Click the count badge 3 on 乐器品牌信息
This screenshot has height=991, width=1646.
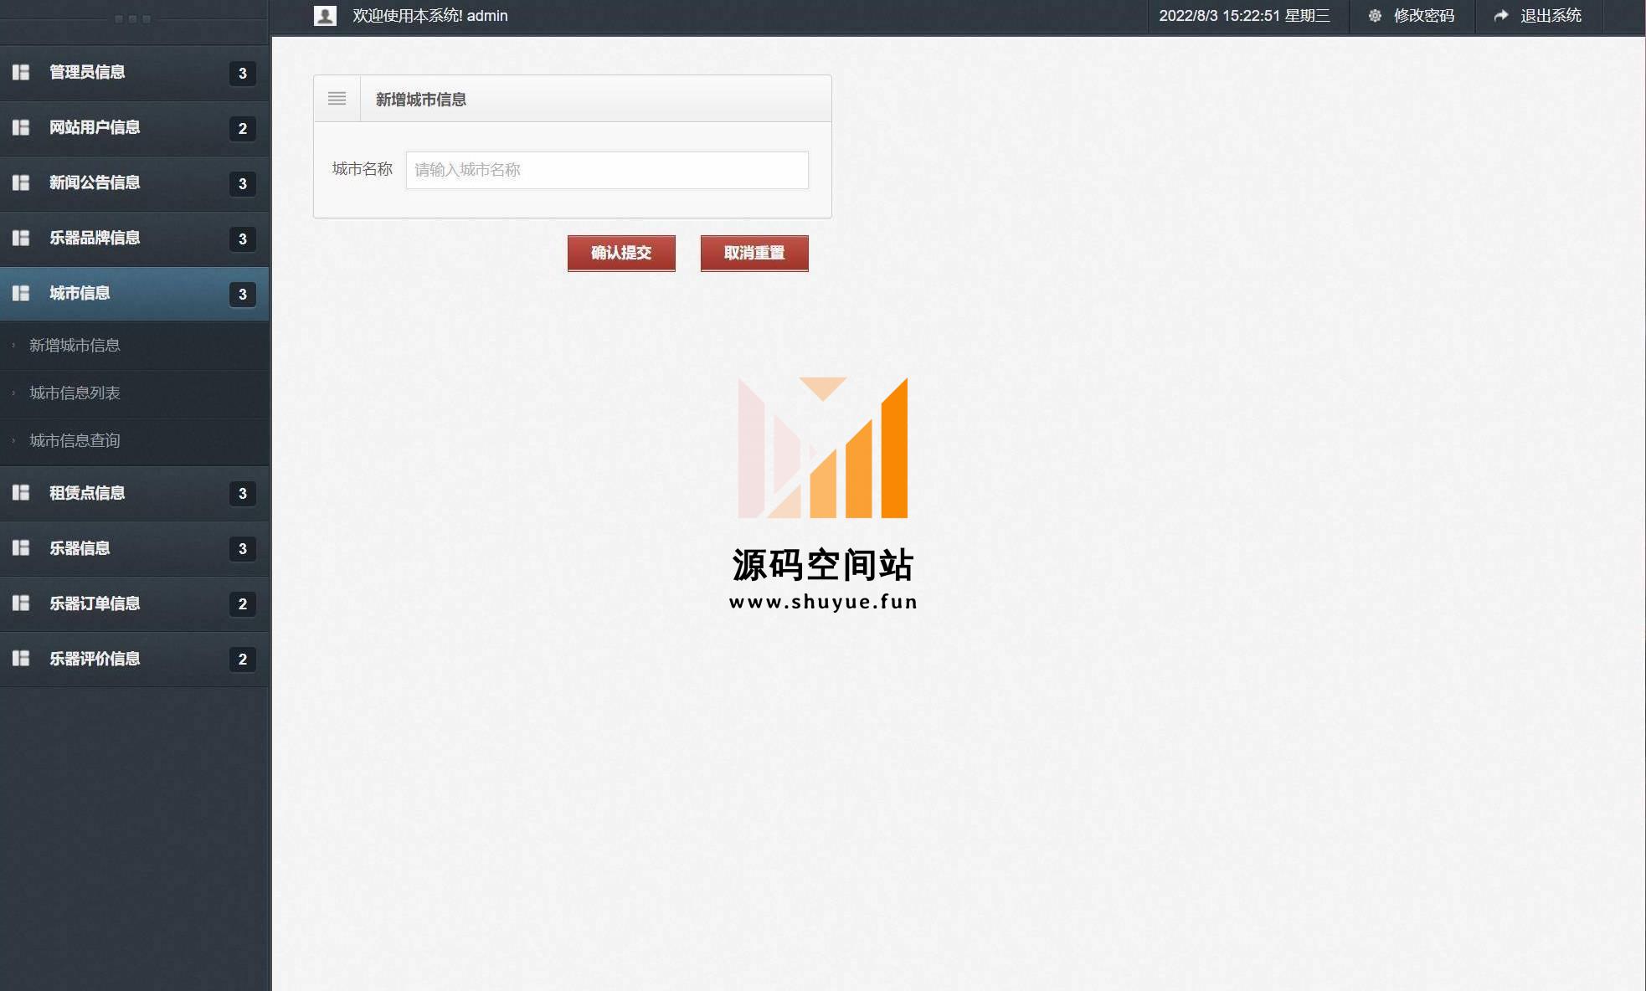243,239
